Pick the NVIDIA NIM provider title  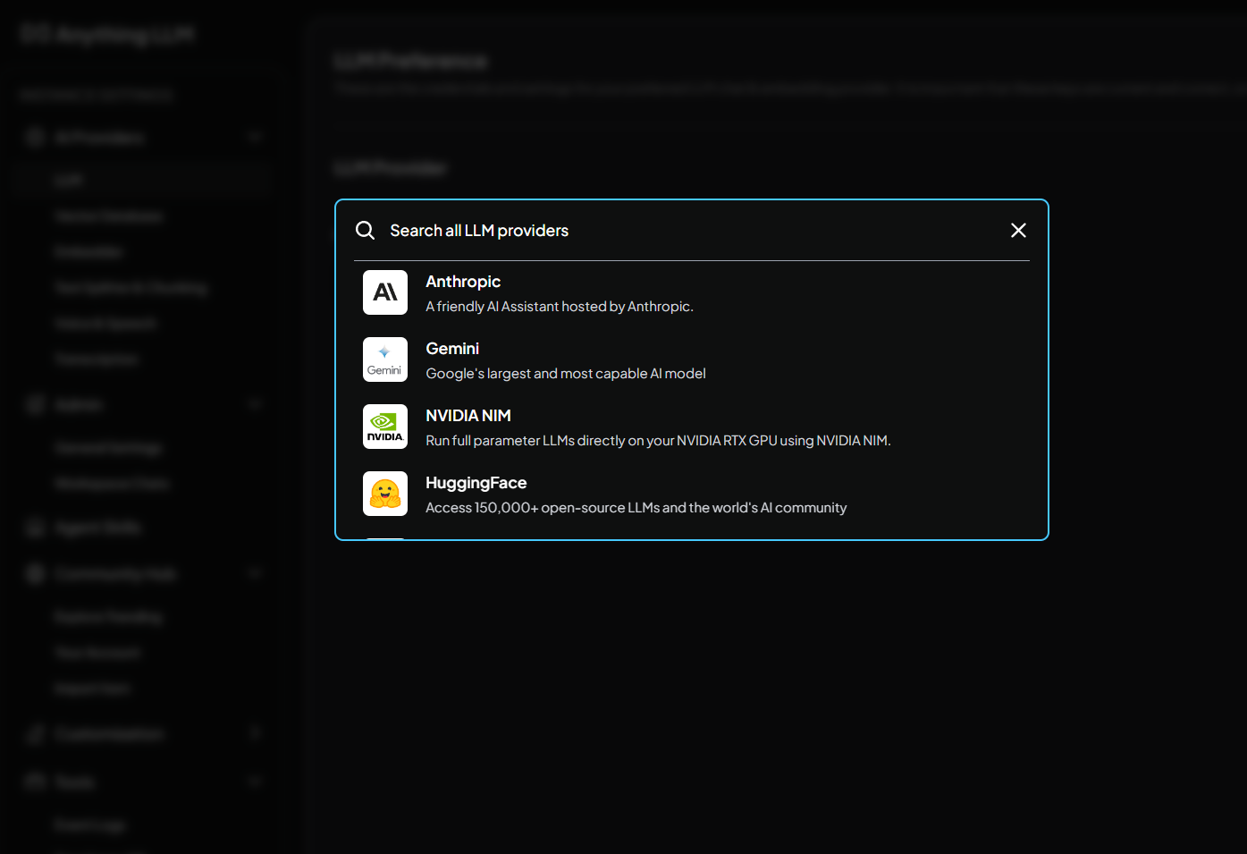click(468, 416)
